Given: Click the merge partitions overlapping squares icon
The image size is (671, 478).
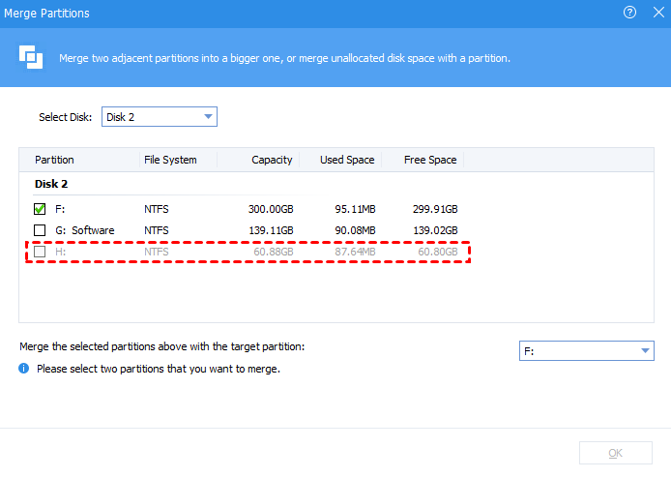Looking at the screenshot, I should tap(30, 57).
